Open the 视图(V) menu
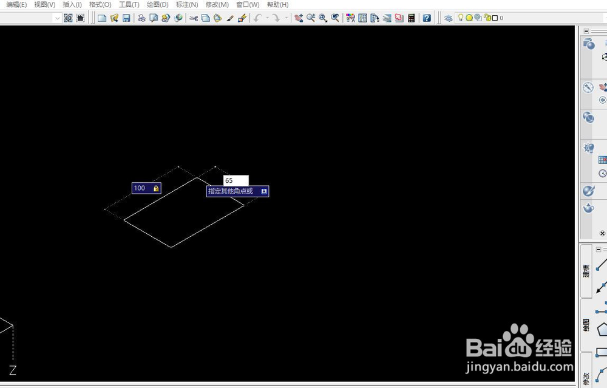The width and height of the screenshot is (607, 388). tap(45, 5)
